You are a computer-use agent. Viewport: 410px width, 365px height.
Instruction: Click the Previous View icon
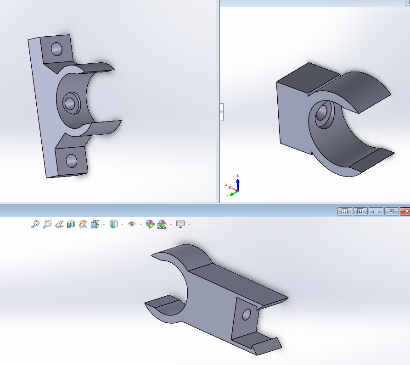click(x=59, y=224)
